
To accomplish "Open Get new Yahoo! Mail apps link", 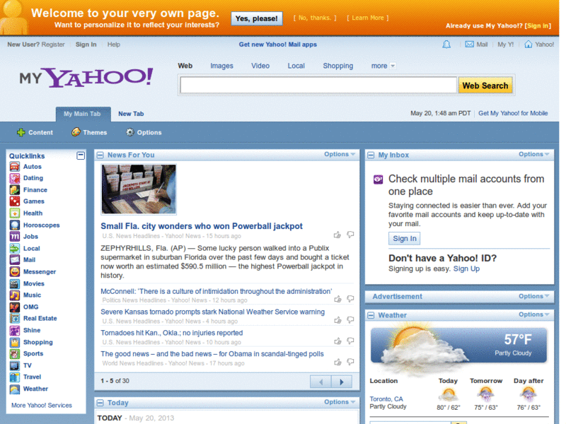I will point(277,45).
